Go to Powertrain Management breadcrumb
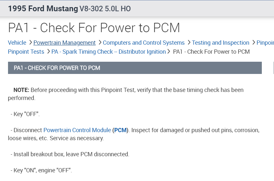This screenshot has height=181, width=274. [x=64, y=43]
